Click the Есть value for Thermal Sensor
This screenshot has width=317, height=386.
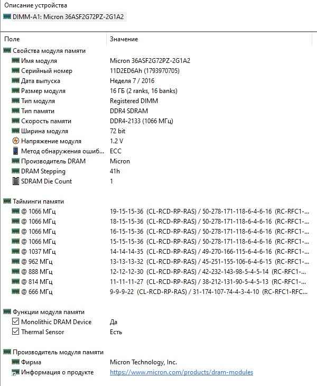coord(116,332)
